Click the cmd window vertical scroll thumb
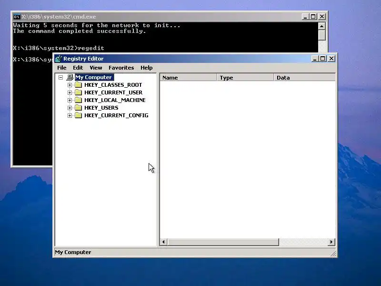The image size is (381, 286). 322,35
